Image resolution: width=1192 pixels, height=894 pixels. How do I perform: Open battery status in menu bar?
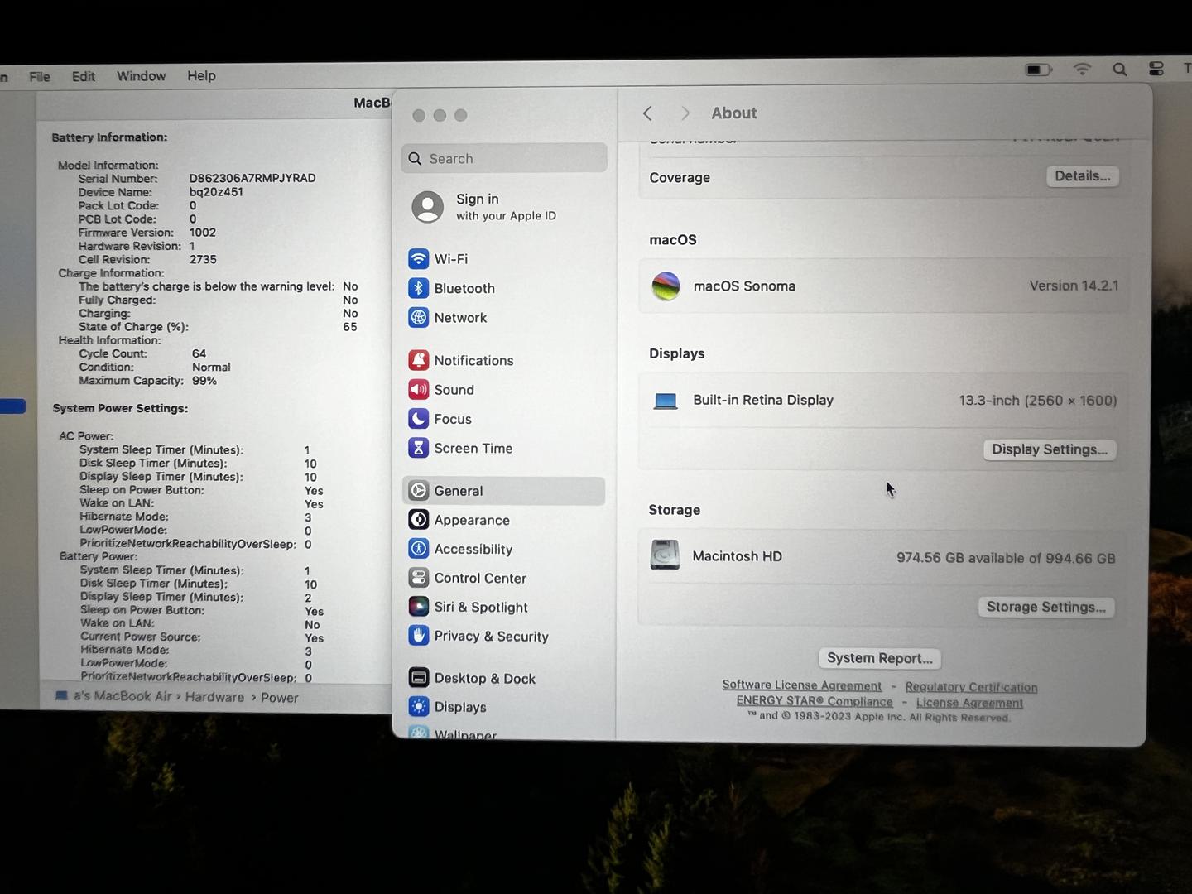click(x=1038, y=70)
